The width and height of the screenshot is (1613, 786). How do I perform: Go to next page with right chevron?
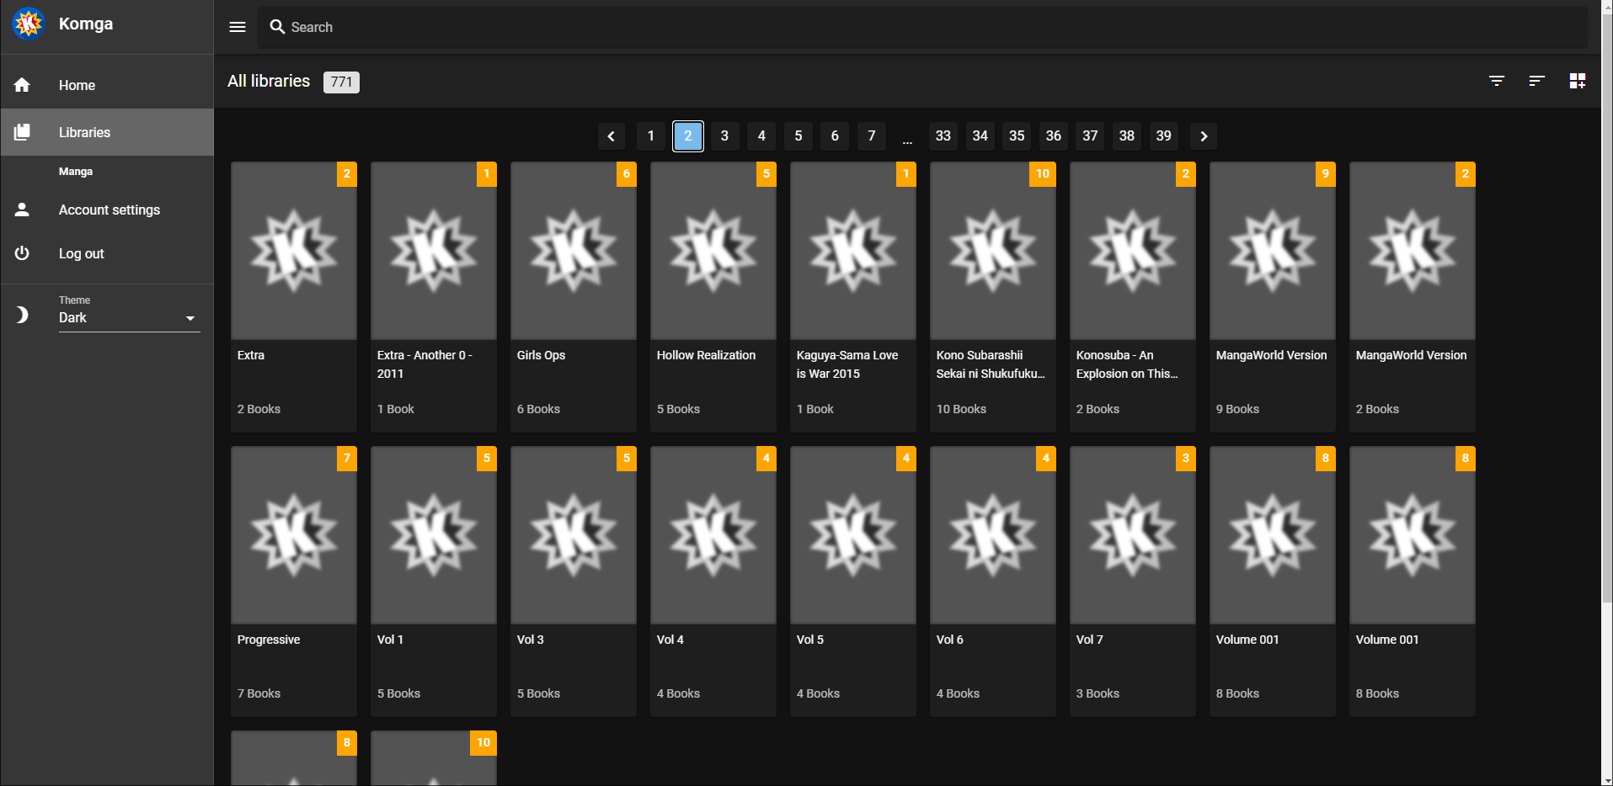pyautogui.click(x=1203, y=135)
